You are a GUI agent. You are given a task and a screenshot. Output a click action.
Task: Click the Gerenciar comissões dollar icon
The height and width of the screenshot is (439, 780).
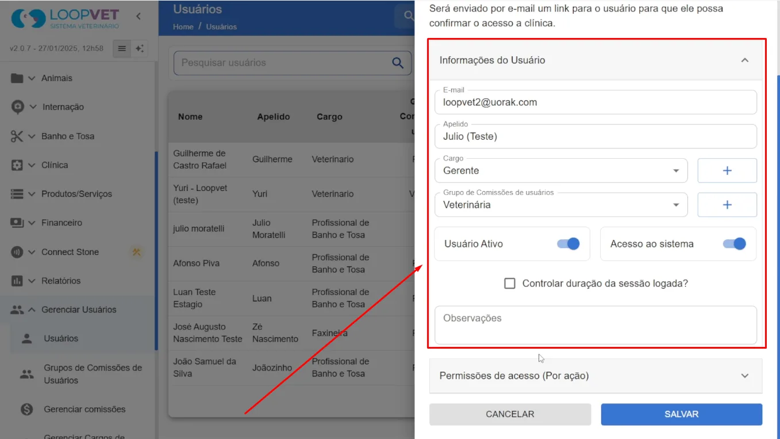(x=27, y=409)
